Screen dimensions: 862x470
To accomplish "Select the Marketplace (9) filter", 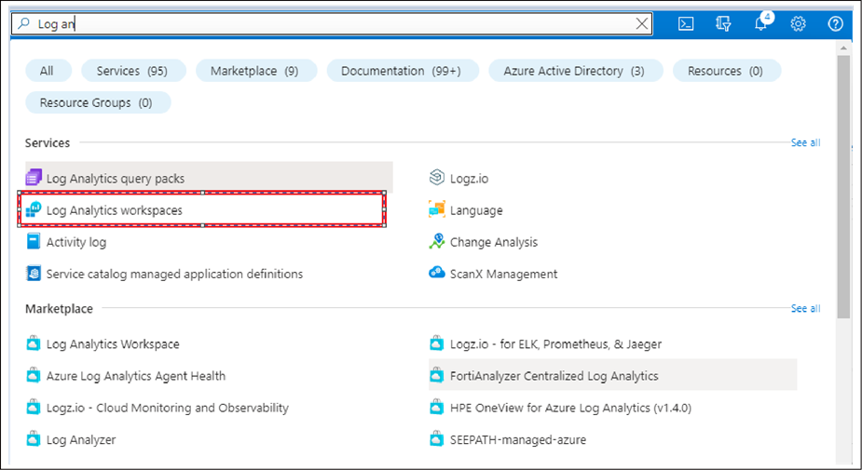I will pos(254,71).
